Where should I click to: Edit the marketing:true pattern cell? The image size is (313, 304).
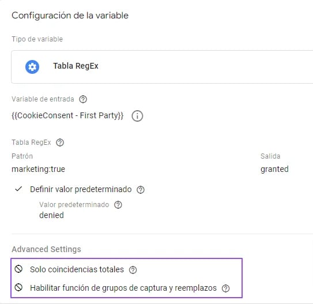tap(38, 169)
